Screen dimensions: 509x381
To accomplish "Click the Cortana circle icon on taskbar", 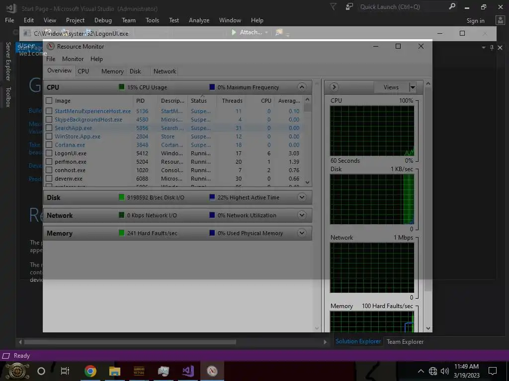I will tap(41, 371).
